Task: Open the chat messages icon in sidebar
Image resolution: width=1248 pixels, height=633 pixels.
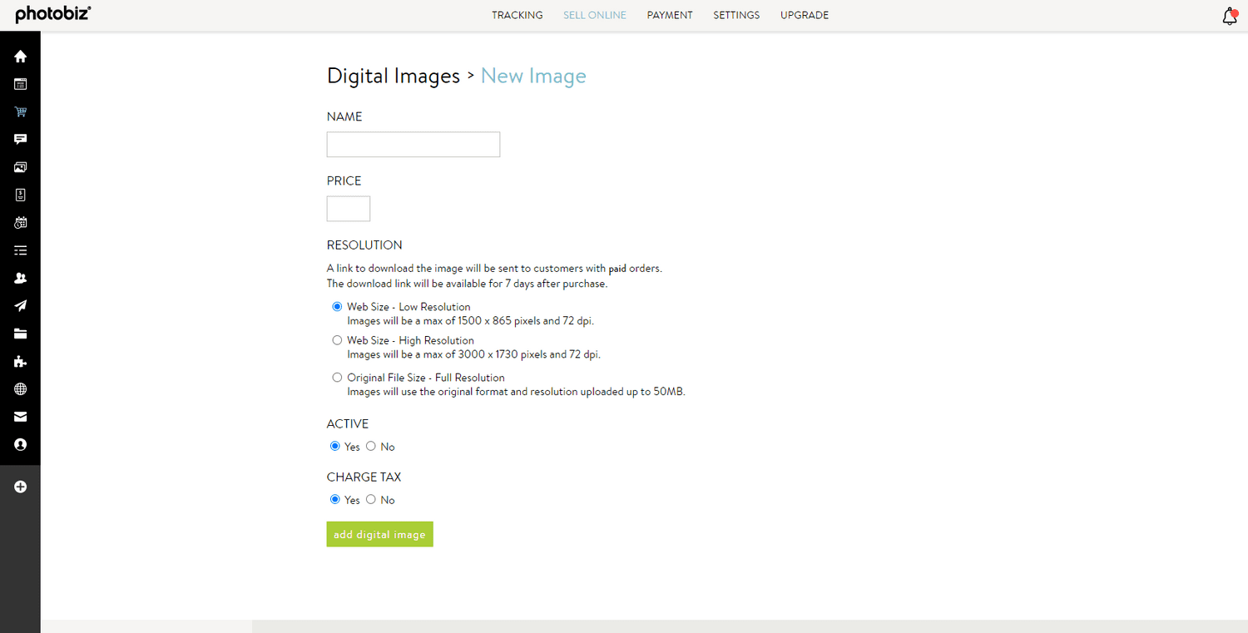Action: pyautogui.click(x=20, y=139)
